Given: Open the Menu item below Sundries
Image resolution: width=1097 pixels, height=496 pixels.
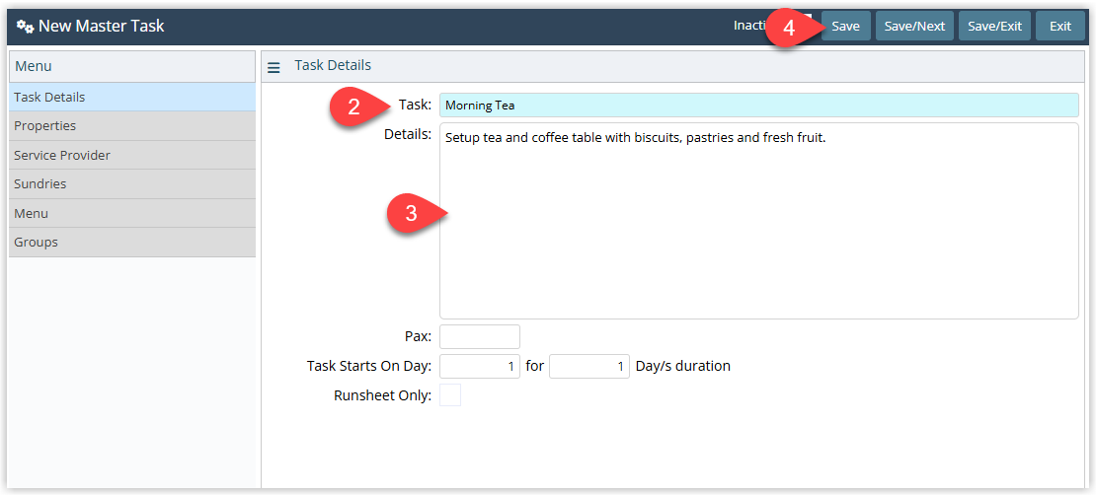Looking at the screenshot, I should coord(132,213).
